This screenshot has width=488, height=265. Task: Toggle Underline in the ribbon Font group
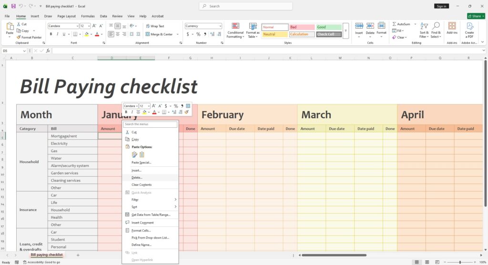click(x=64, y=34)
